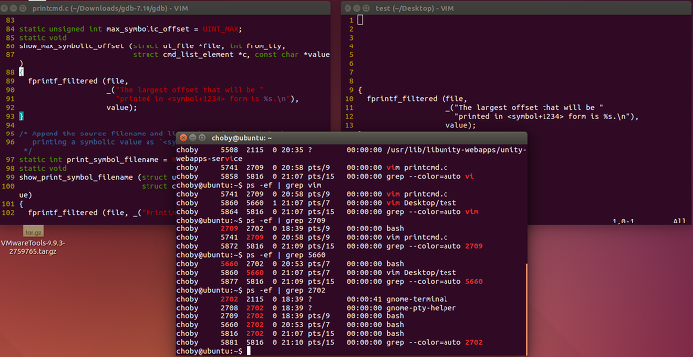The width and height of the screenshot is (693, 357).
Task: Maximize the printcmd.c VIM window
Action: tap(22, 8)
